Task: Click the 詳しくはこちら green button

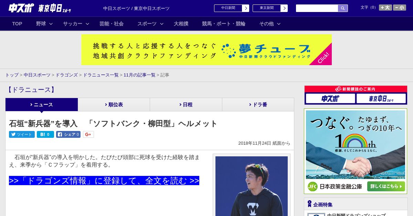Action: [x=386, y=187]
